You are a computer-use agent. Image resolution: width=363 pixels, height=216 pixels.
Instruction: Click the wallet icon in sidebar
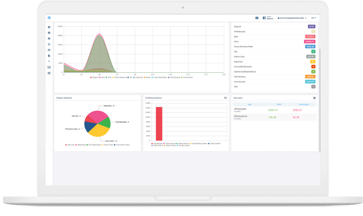click(x=49, y=50)
